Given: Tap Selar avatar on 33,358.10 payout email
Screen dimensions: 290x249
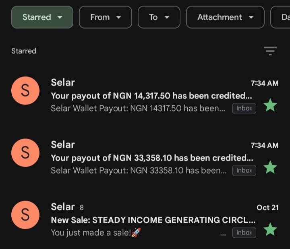Looking at the screenshot, I should [25, 153].
